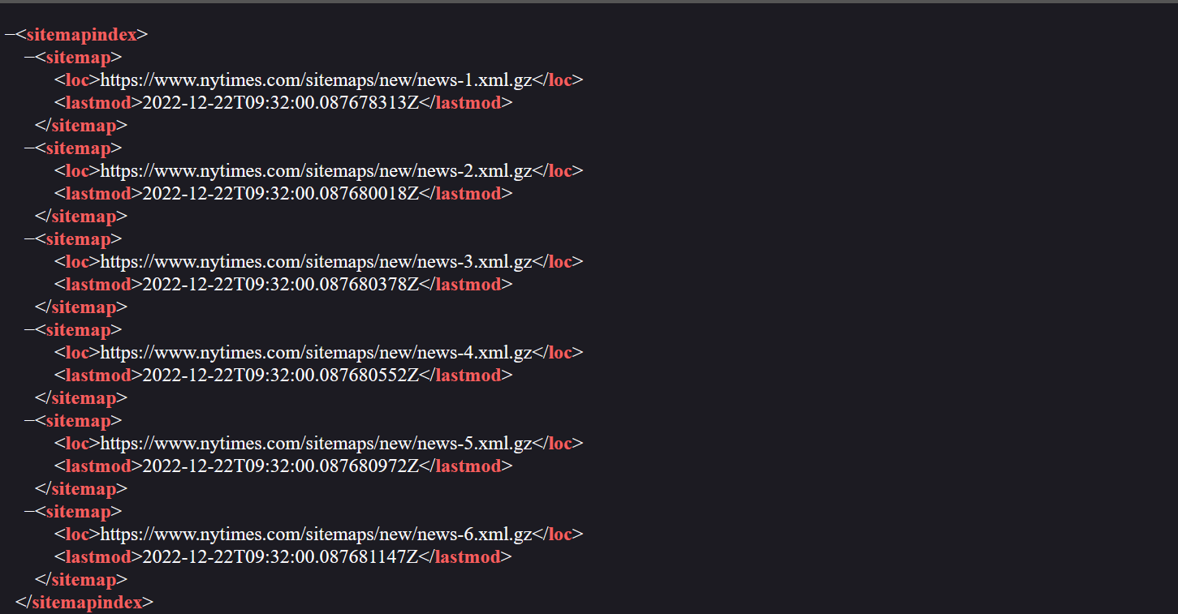
Task: Click the lastmod timestamp ending in 087680018Z
Action: pos(280,194)
